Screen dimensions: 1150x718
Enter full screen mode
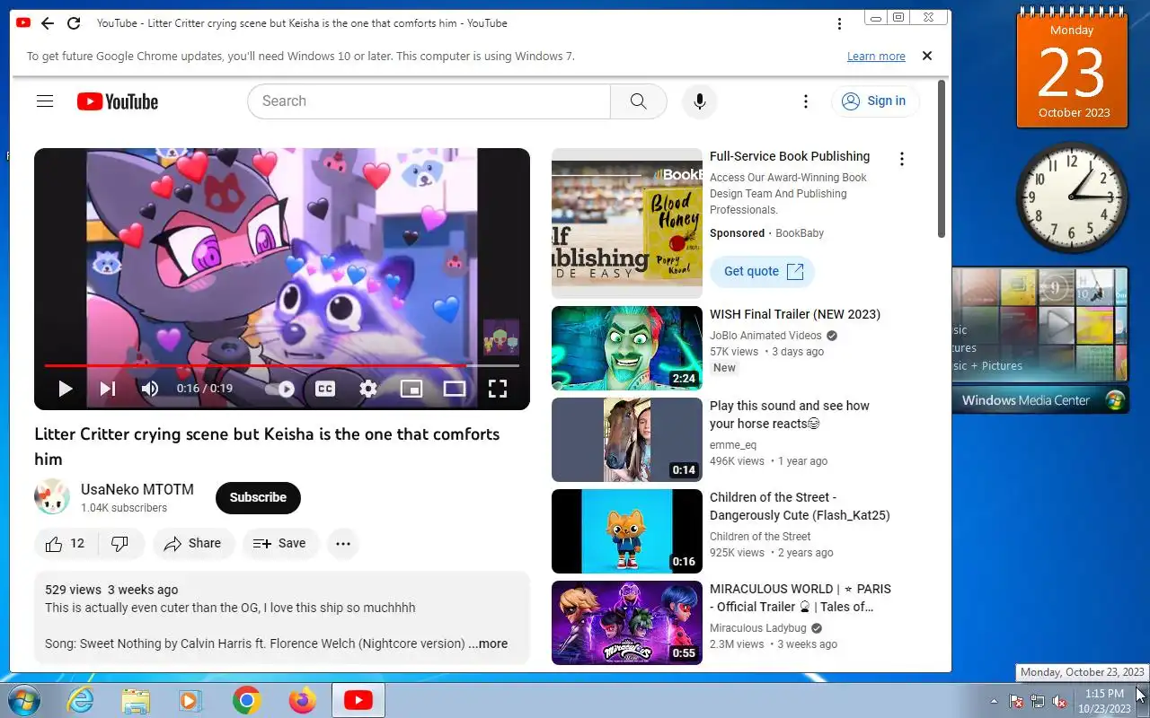pyautogui.click(x=498, y=389)
